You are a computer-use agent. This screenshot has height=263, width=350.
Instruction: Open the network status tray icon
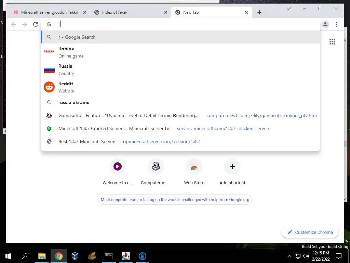point(298,256)
